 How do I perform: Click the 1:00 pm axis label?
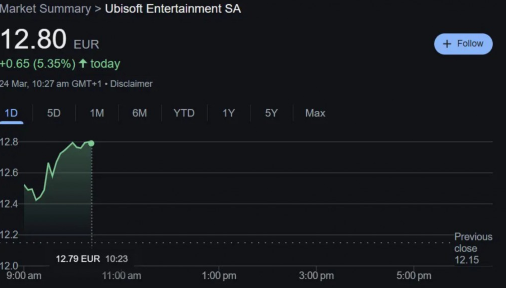click(x=219, y=276)
